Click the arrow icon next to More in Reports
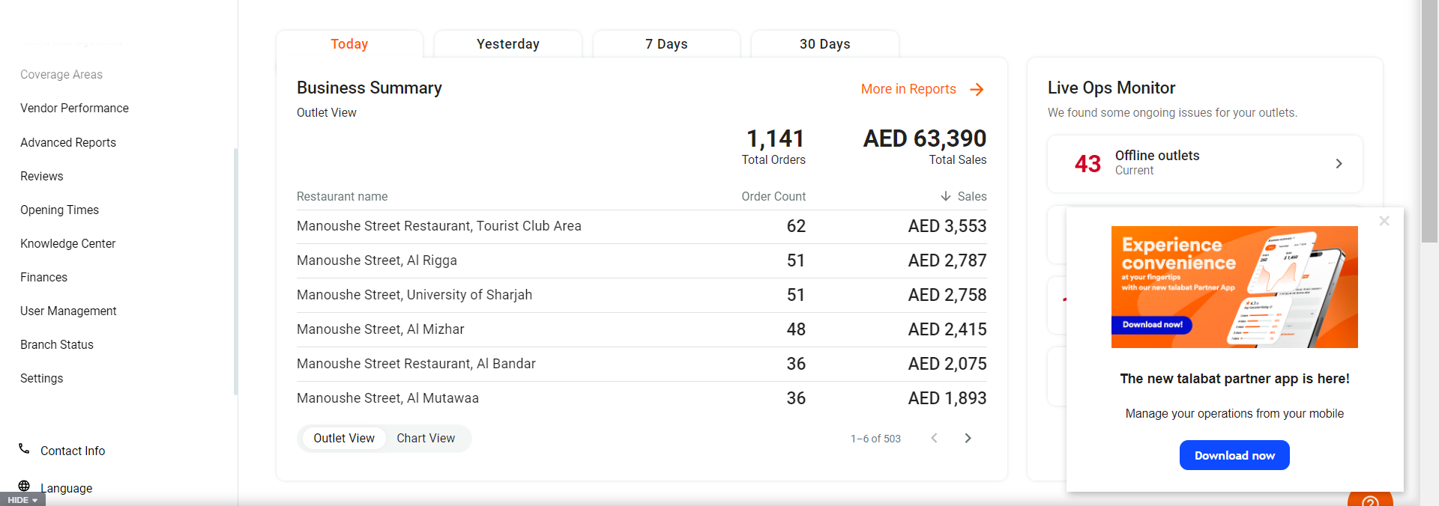1439x506 pixels. pos(977,90)
